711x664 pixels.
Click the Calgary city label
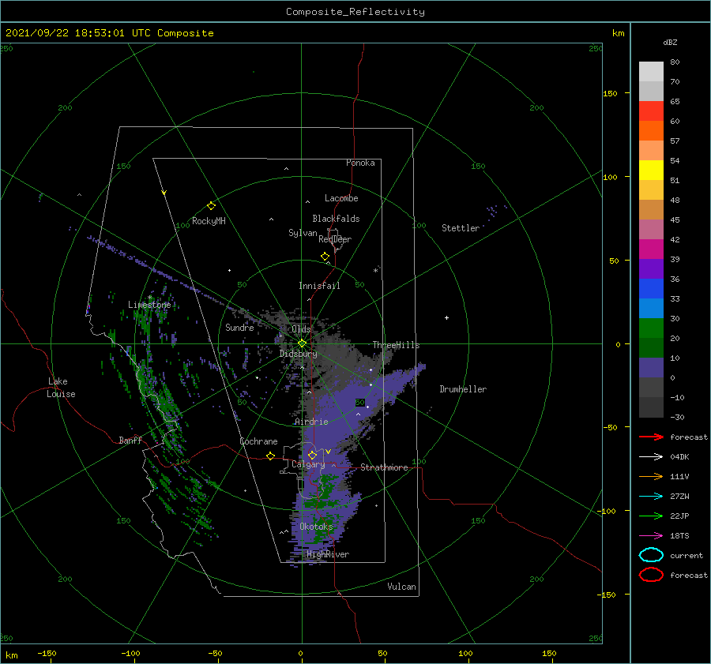point(308,464)
